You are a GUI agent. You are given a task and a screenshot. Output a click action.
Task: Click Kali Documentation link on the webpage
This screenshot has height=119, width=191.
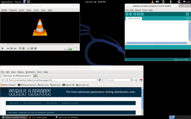pyautogui.click(x=32, y=103)
